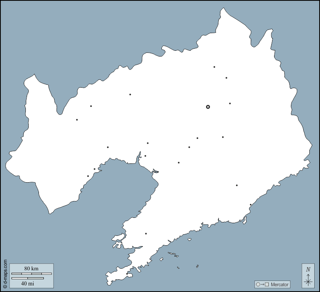
Task: Click the '40 mi' scale text
Action: pyautogui.click(x=27, y=283)
